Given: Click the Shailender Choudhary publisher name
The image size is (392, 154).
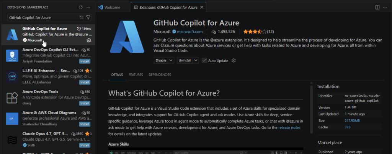Looking at the screenshot, I should click(x=40, y=124).
